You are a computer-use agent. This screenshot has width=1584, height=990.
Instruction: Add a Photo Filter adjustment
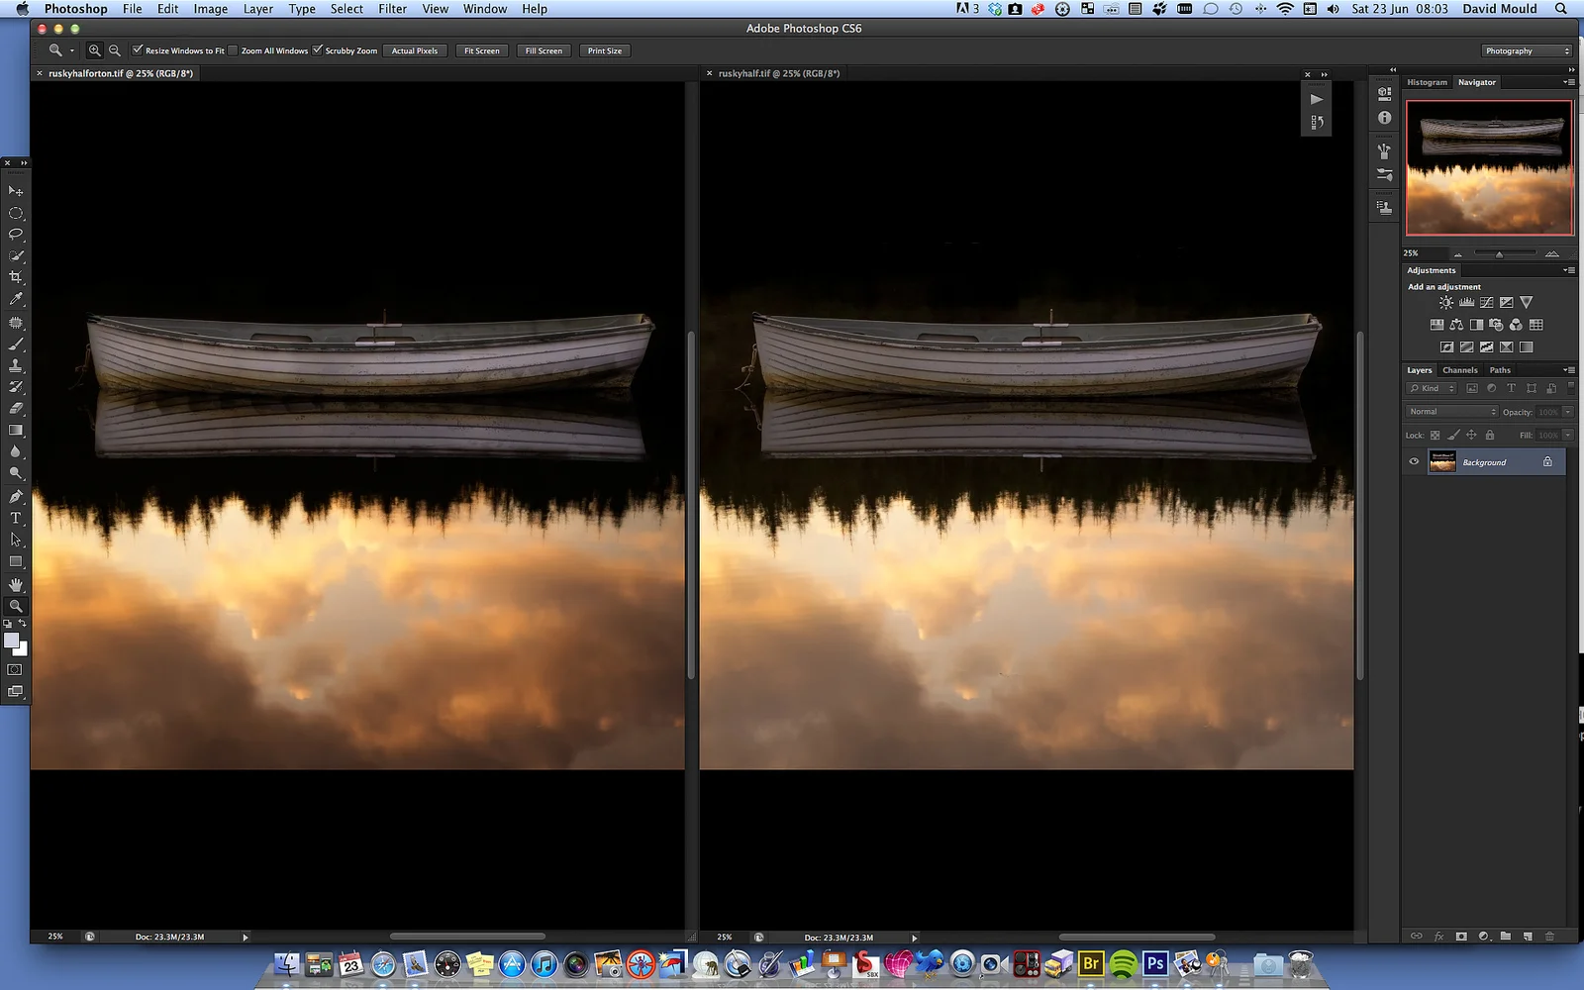click(1496, 325)
